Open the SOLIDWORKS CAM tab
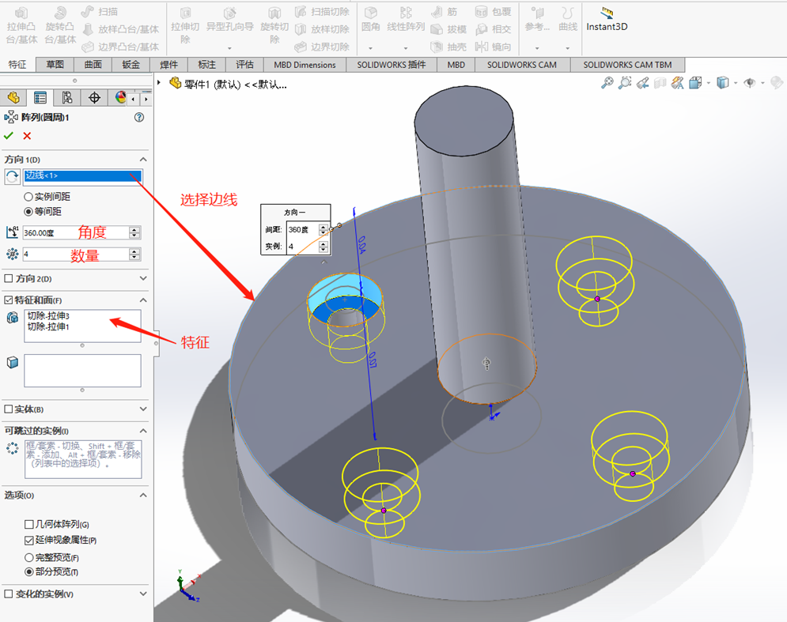The height and width of the screenshot is (622, 787). click(x=521, y=65)
